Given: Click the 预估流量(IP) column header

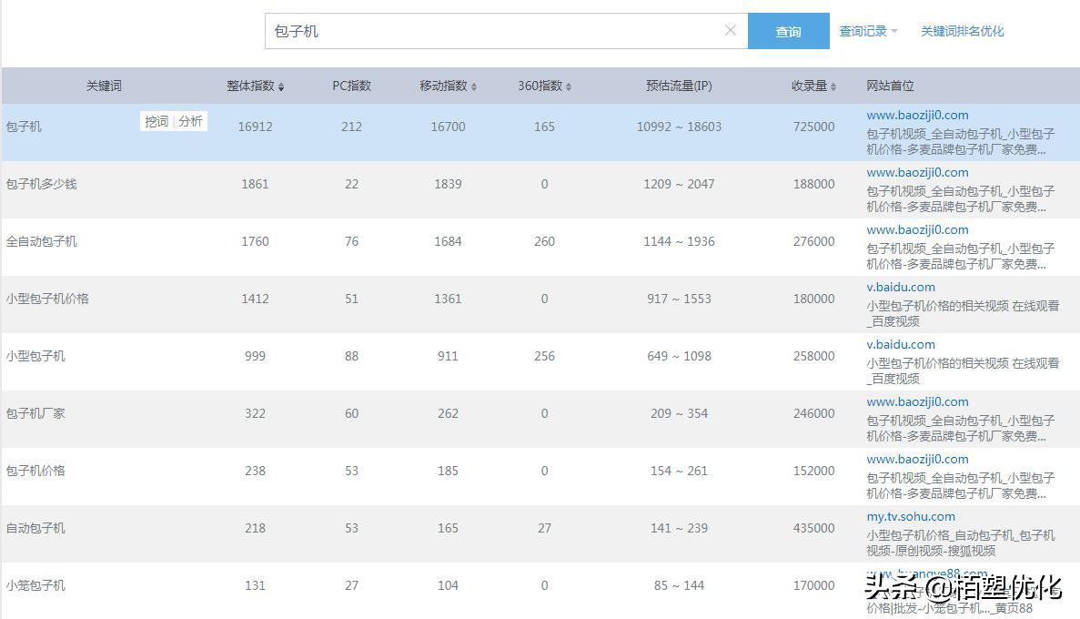Looking at the screenshot, I should 679,86.
